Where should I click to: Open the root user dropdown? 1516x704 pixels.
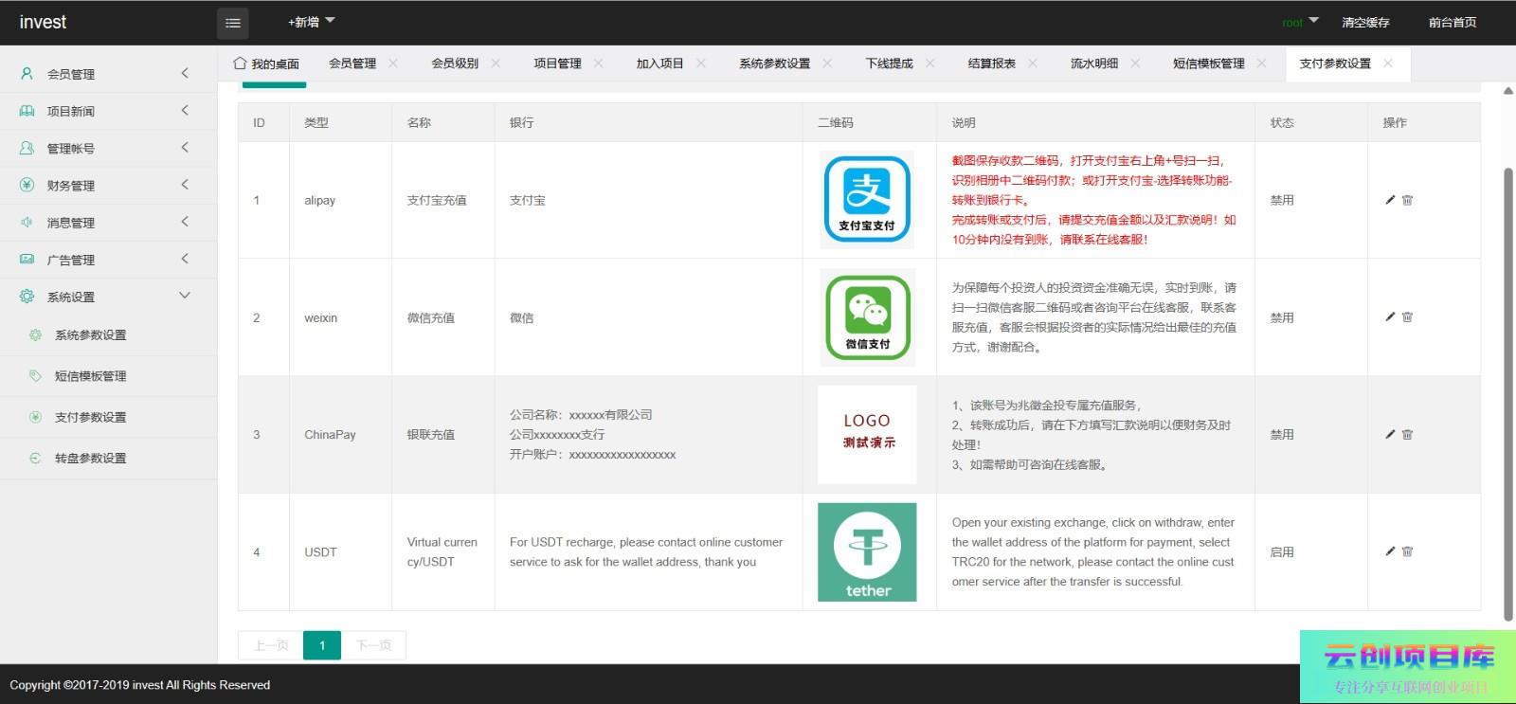coord(1299,23)
